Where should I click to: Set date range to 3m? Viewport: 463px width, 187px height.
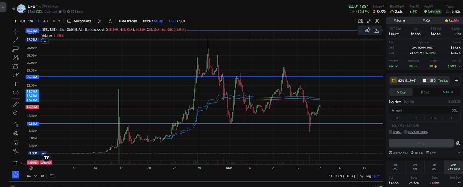pos(29,176)
